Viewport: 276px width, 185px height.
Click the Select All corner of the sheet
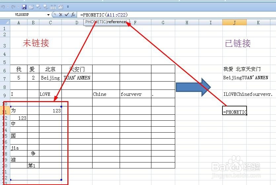pos(5,23)
